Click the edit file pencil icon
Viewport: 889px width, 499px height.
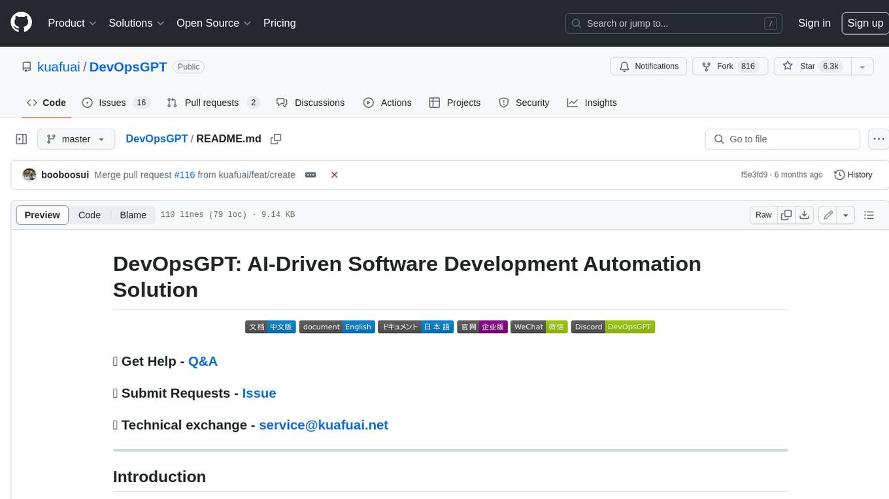tap(828, 215)
